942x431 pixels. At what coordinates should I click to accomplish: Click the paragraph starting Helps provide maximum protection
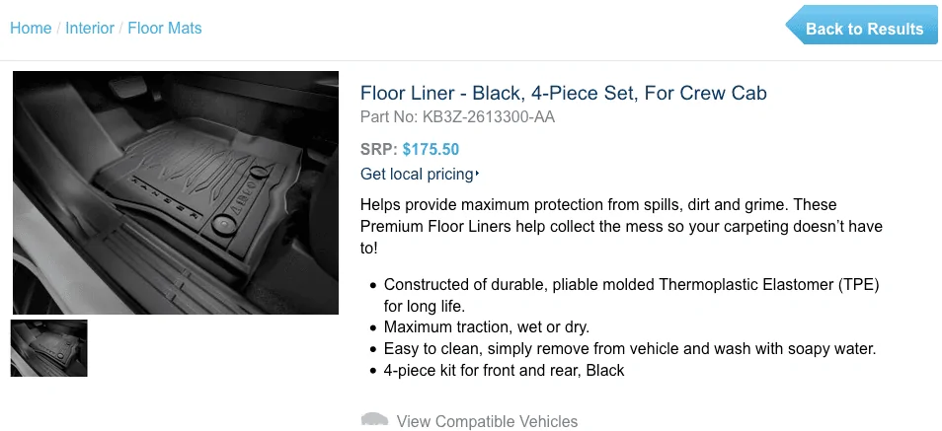[621, 226]
